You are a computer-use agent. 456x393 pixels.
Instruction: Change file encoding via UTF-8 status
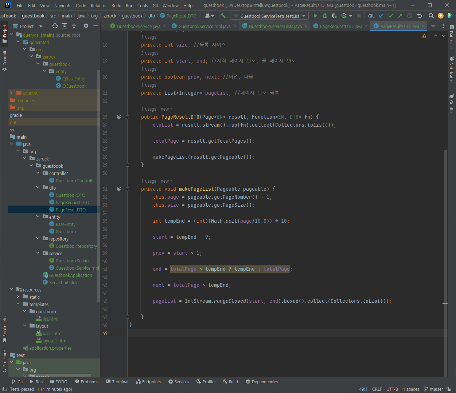(392, 389)
